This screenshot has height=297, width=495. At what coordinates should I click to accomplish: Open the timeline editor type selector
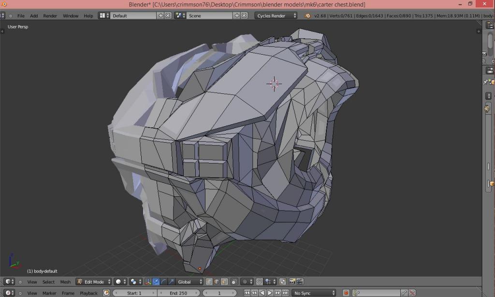click(x=9, y=293)
